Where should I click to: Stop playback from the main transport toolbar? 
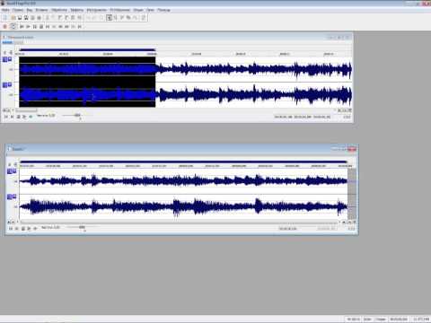tap(41, 27)
